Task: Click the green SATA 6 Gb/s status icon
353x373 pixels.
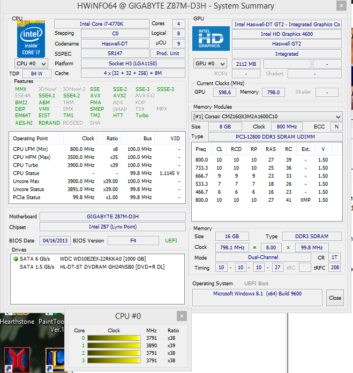Action: [16, 259]
